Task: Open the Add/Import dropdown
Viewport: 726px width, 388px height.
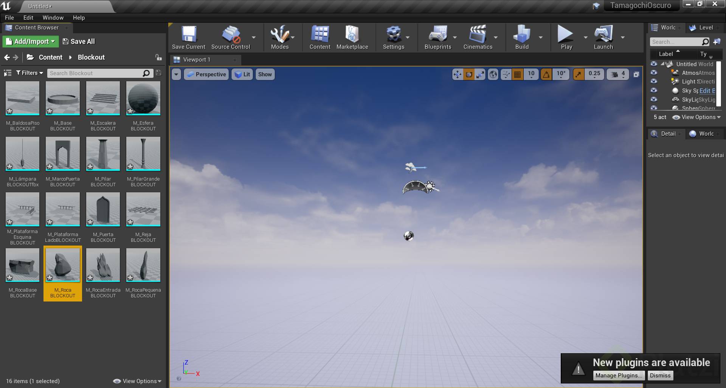Action: [x=31, y=42]
